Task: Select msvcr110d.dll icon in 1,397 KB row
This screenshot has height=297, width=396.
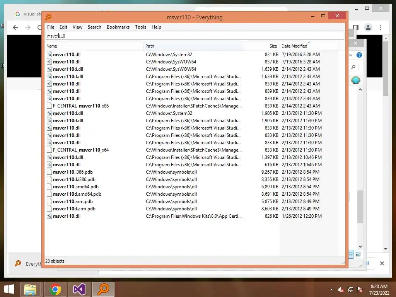Action: (x=49, y=157)
